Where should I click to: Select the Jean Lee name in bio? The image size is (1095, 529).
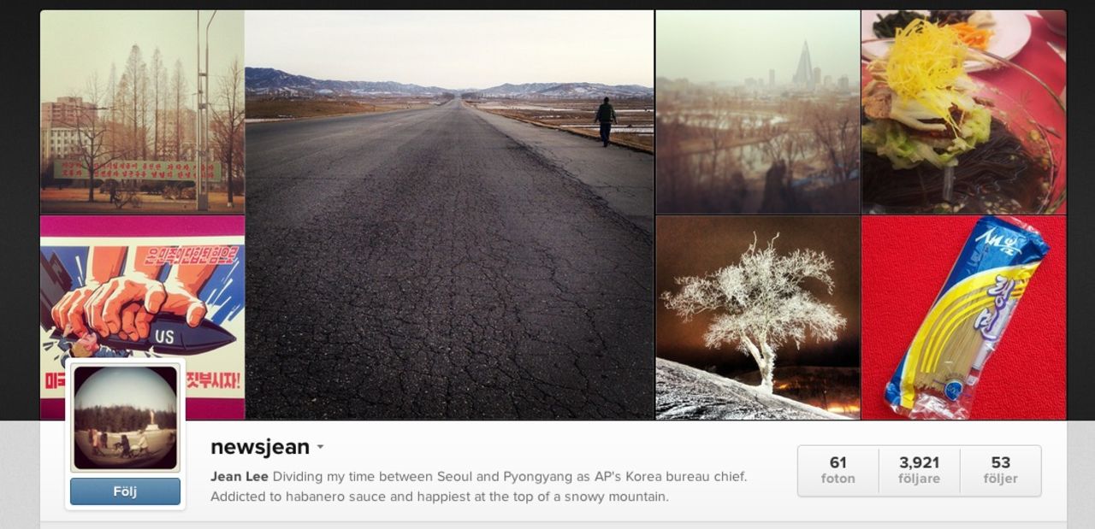click(240, 477)
